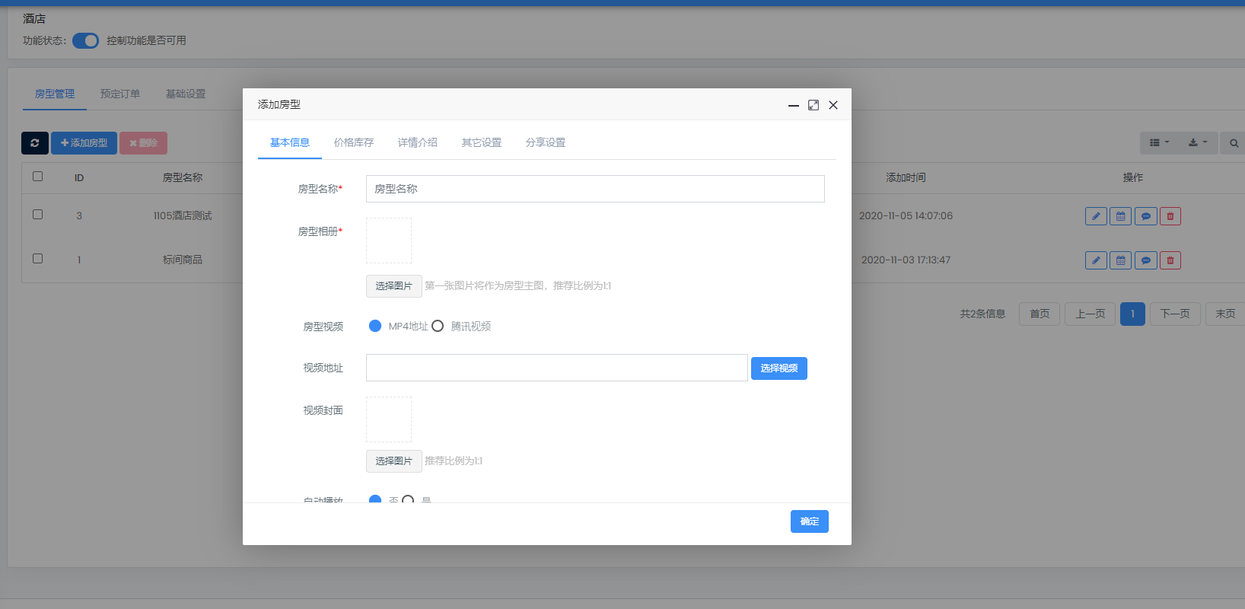Minimize the 添加房型 dialog
This screenshot has height=609, width=1245.
click(794, 105)
